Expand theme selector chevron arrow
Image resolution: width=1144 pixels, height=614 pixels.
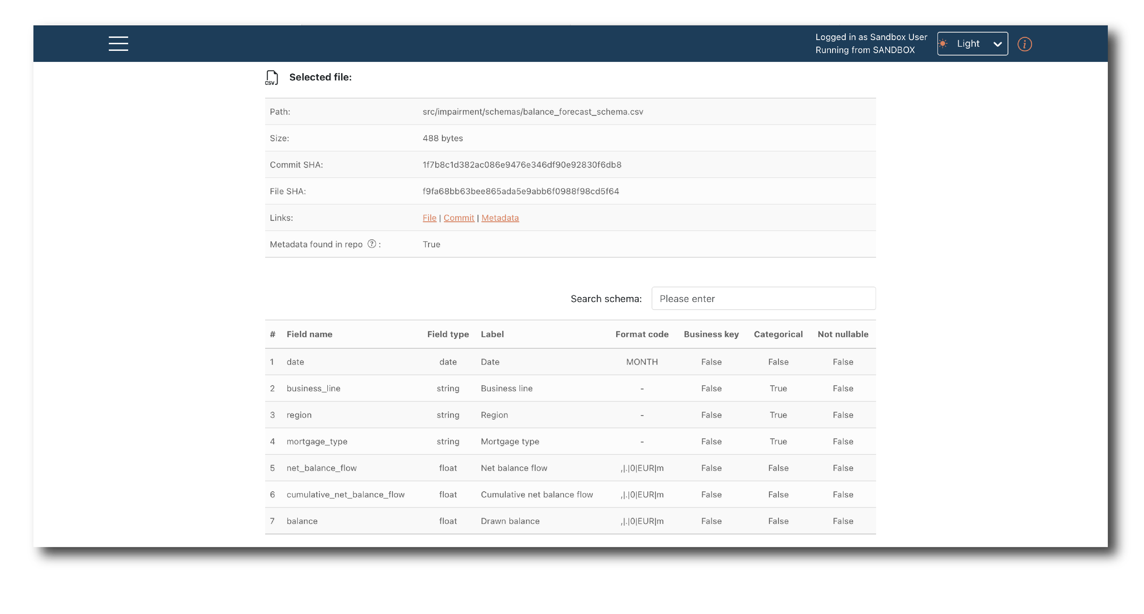coord(997,44)
